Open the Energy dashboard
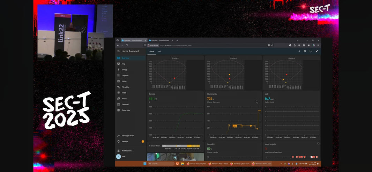 coord(124,70)
